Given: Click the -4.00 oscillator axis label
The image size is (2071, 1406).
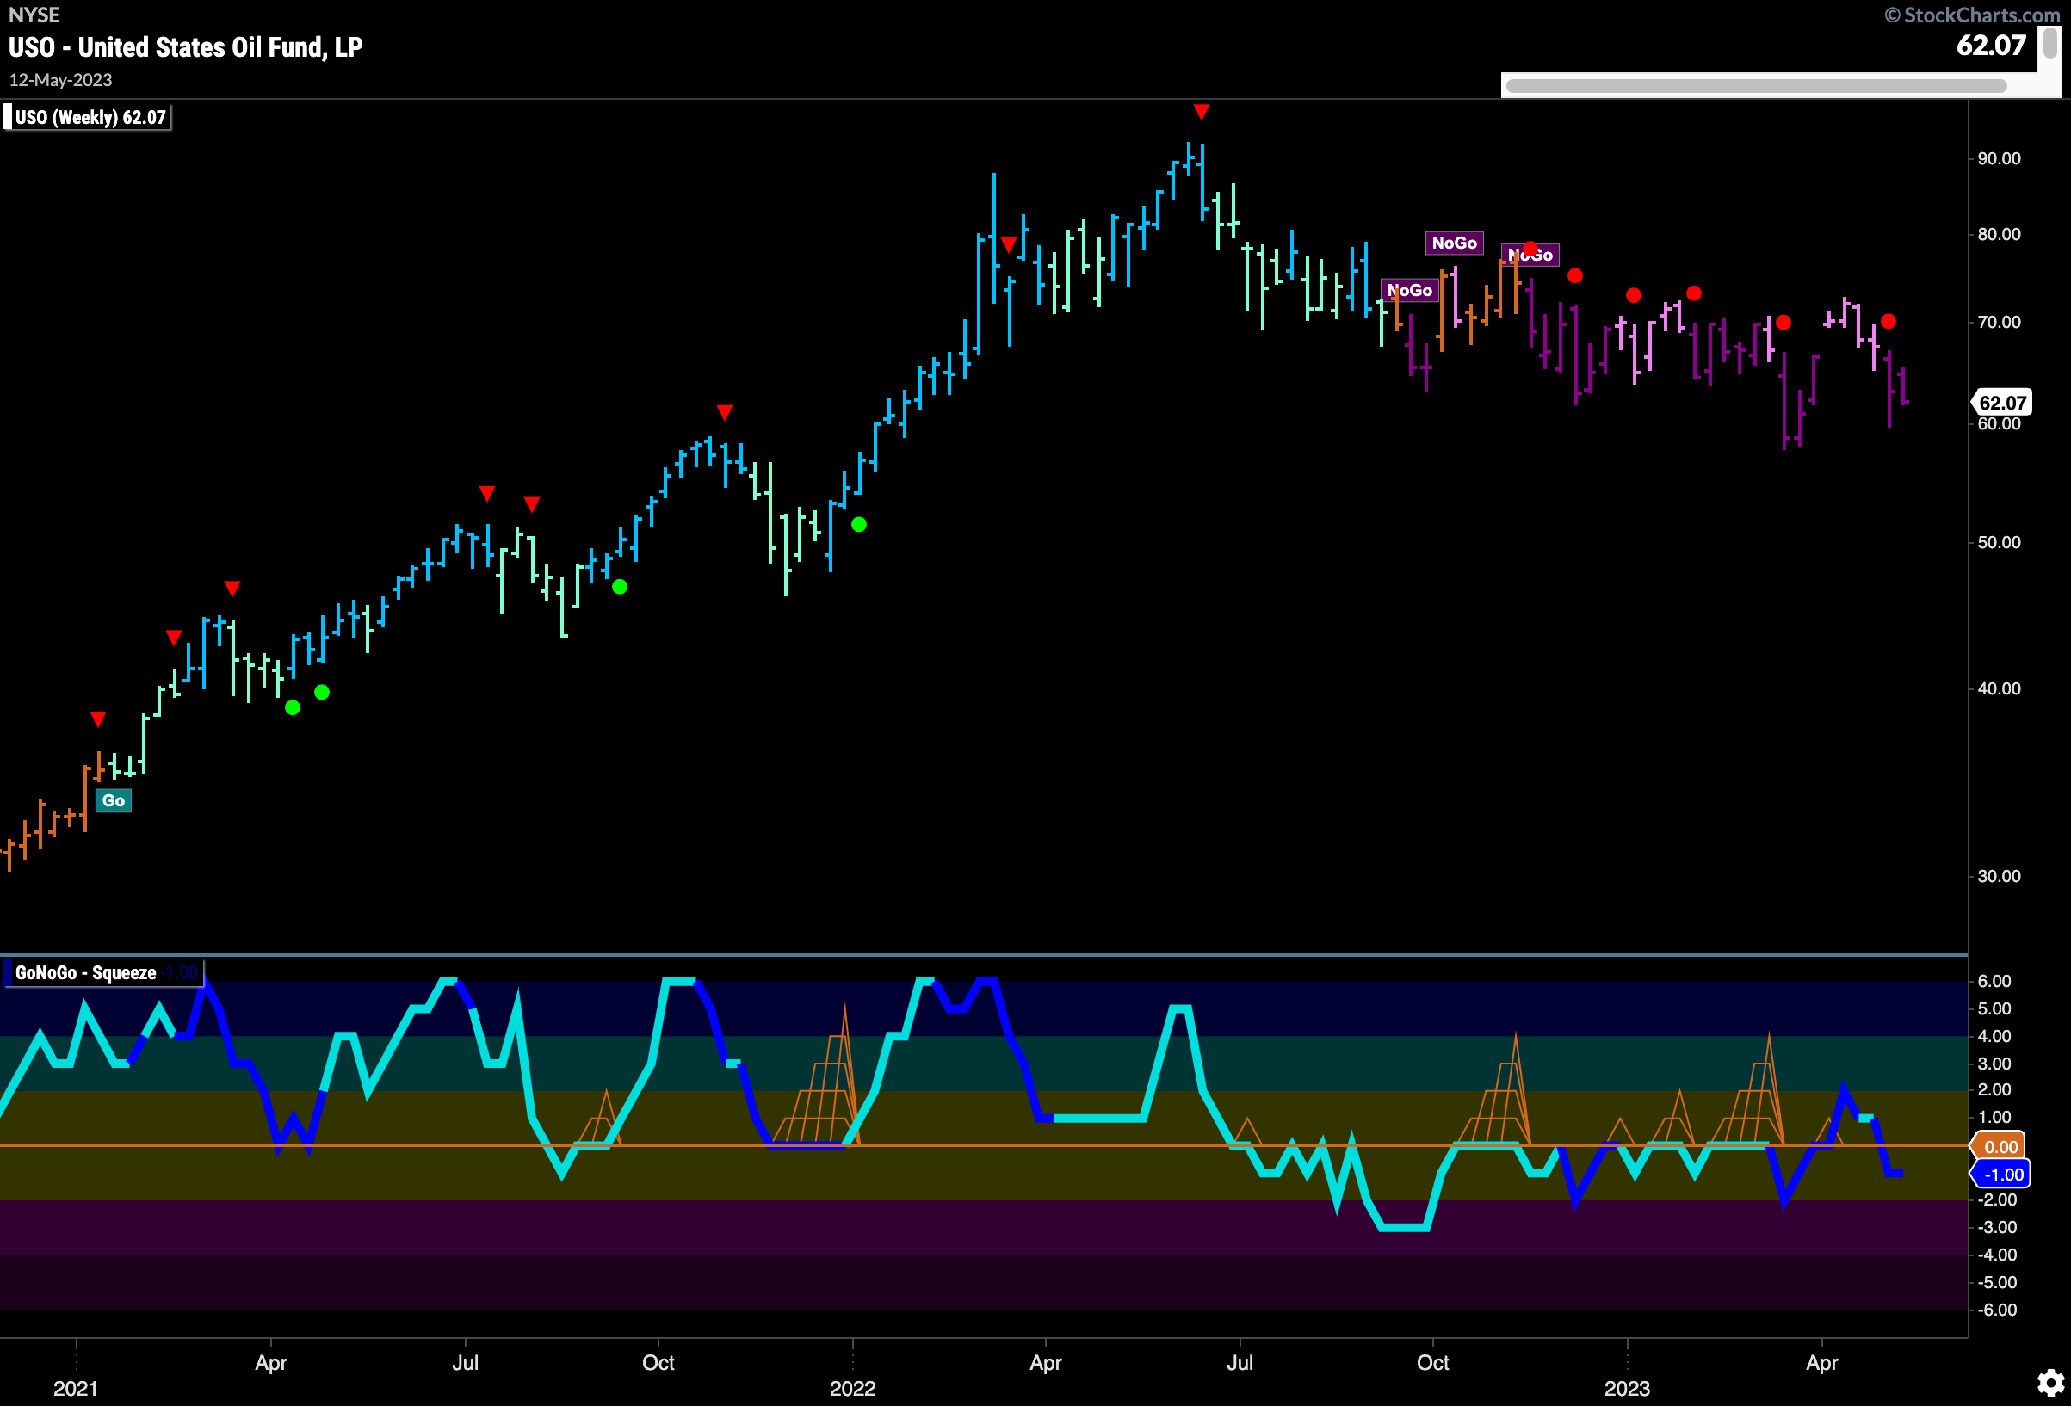Looking at the screenshot, I should [1997, 1255].
